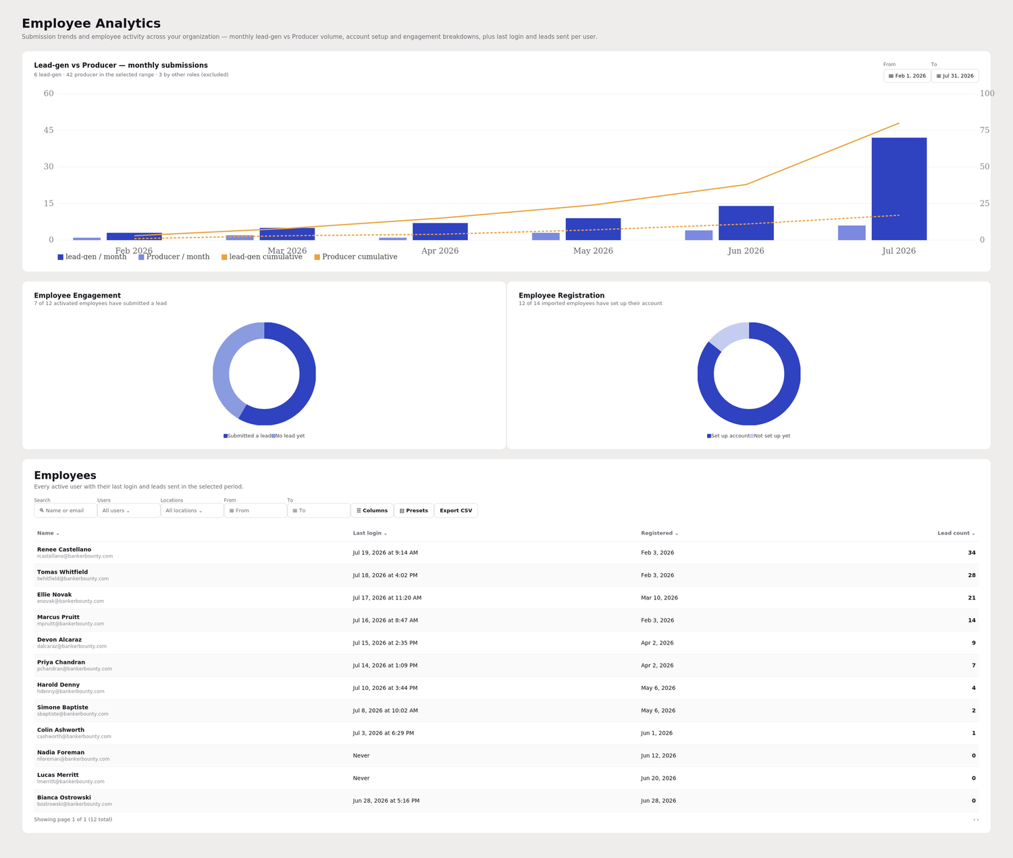Click the Jul 2026 Producer light bar
Image resolution: width=1013 pixels, height=858 pixels.
pos(852,233)
